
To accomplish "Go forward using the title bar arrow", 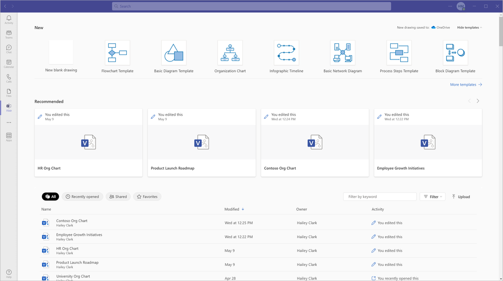I will (13, 6).
